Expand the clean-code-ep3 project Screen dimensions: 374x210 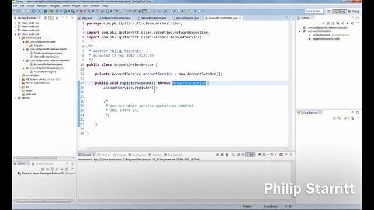coord(16,23)
